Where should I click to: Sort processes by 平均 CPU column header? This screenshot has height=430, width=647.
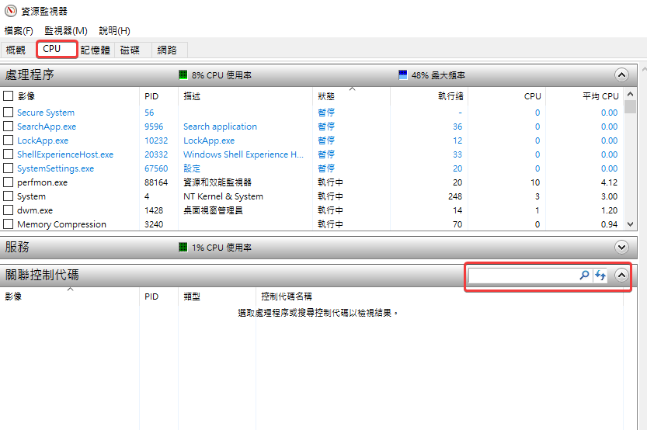[600, 96]
